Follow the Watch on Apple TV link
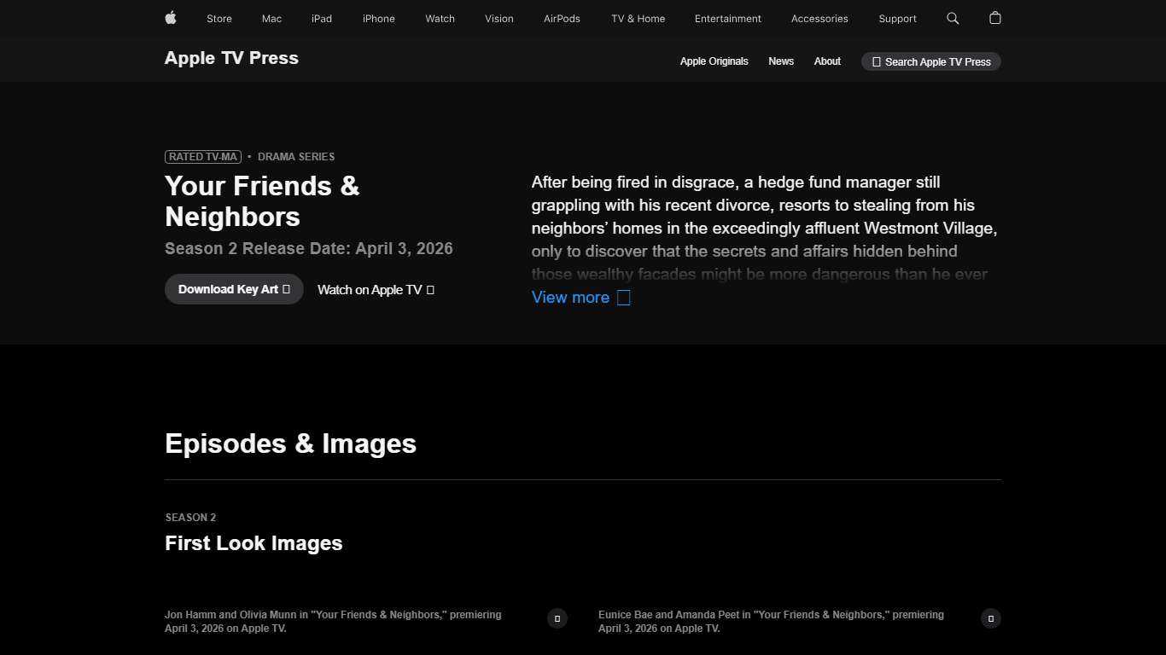The width and height of the screenshot is (1166, 655). pyautogui.click(x=369, y=290)
